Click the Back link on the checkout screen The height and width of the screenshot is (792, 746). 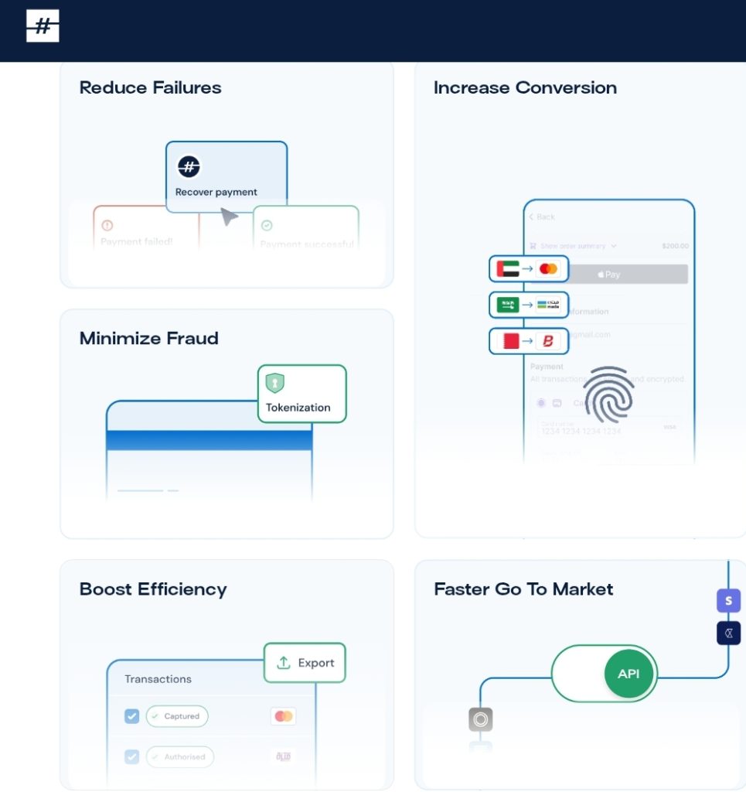click(x=541, y=217)
